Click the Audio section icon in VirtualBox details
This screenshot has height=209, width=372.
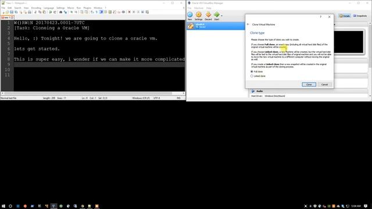point(253,91)
